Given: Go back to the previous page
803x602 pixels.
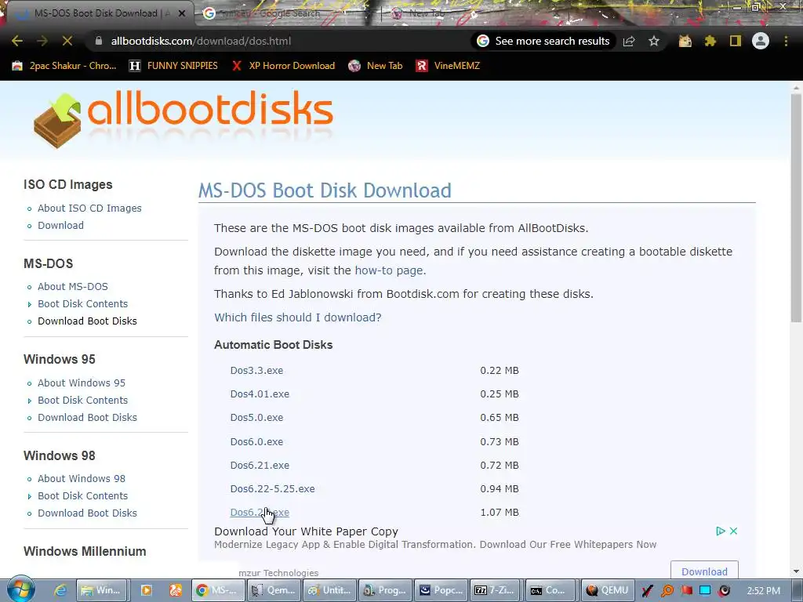Looking at the screenshot, I should click(x=17, y=41).
